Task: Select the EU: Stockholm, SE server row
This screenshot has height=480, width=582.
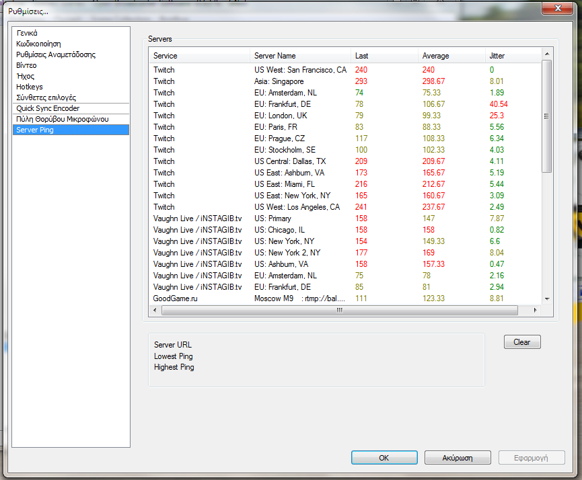Action: 345,150
